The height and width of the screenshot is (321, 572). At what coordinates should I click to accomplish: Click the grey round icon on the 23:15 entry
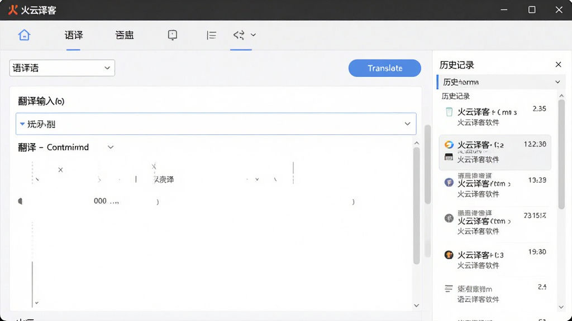[449, 218]
